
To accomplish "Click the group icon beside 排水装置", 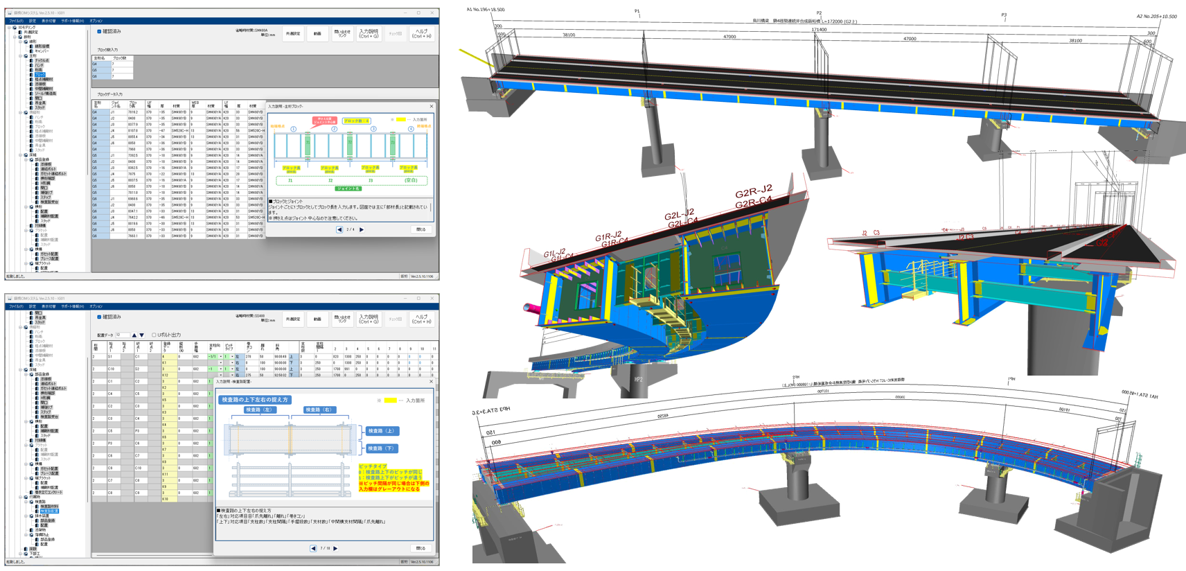I will (31, 516).
